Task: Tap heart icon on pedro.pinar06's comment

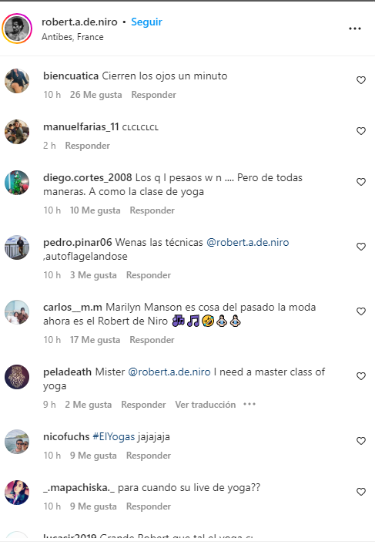Action: [361, 247]
